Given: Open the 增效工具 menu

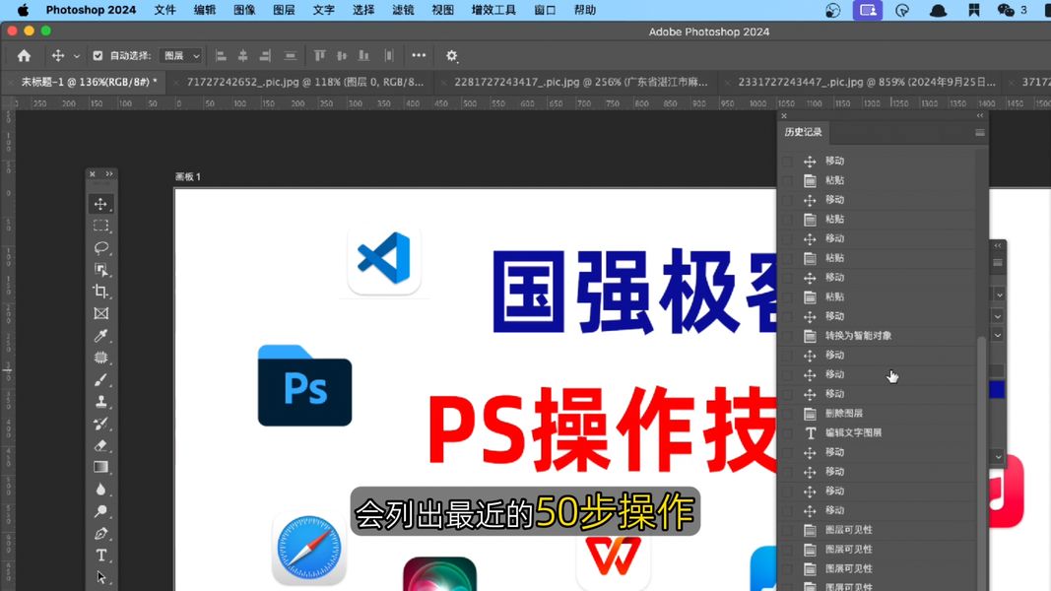Looking at the screenshot, I should pyautogui.click(x=493, y=10).
